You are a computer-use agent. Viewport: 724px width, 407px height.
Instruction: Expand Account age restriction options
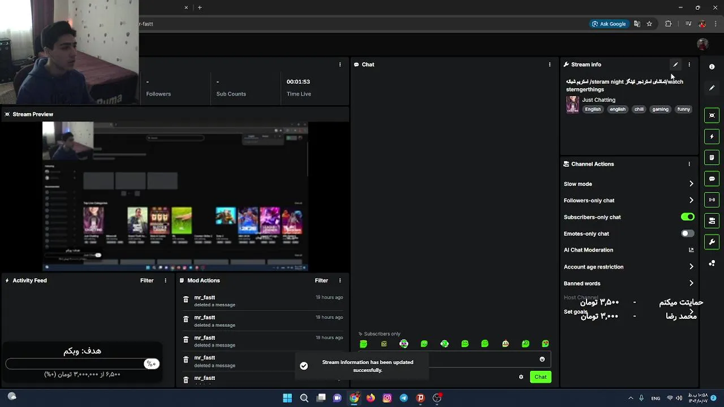691,267
